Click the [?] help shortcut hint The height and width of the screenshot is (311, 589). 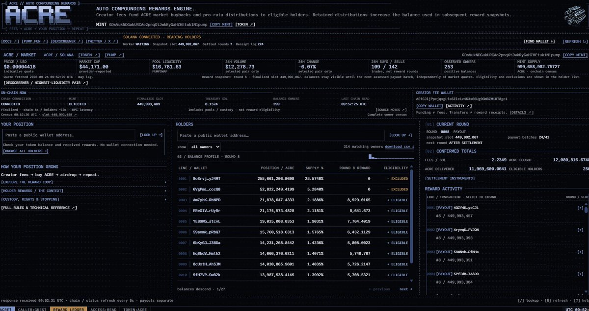click(581, 300)
